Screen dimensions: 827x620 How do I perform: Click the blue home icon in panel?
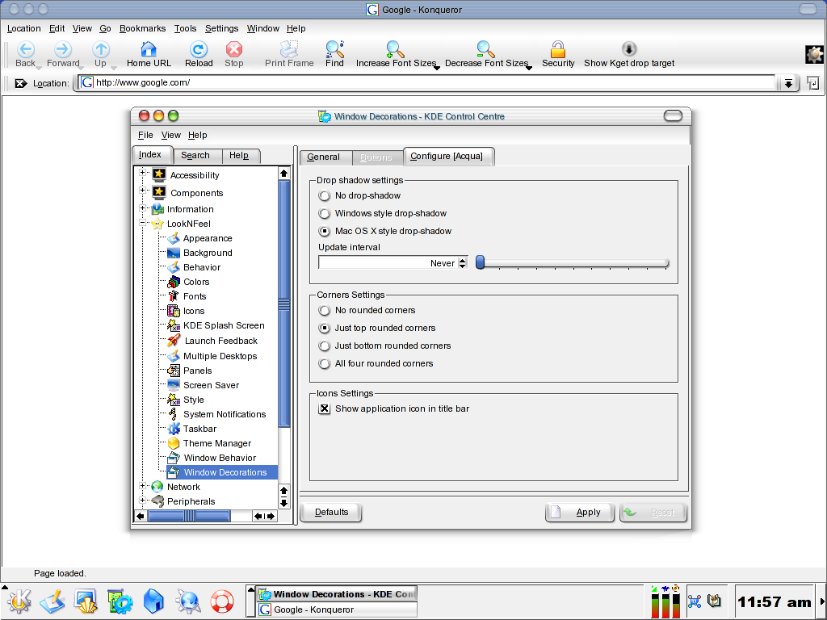click(153, 601)
